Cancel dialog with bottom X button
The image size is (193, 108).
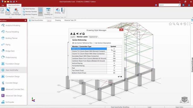(121, 76)
